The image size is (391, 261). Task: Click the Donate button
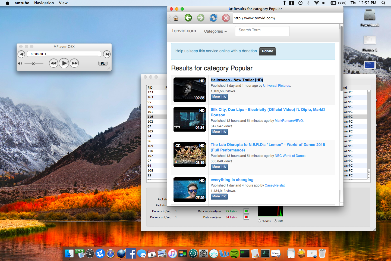click(267, 51)
